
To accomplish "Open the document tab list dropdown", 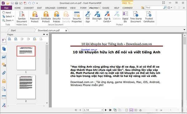I will [x=185, y=29].
